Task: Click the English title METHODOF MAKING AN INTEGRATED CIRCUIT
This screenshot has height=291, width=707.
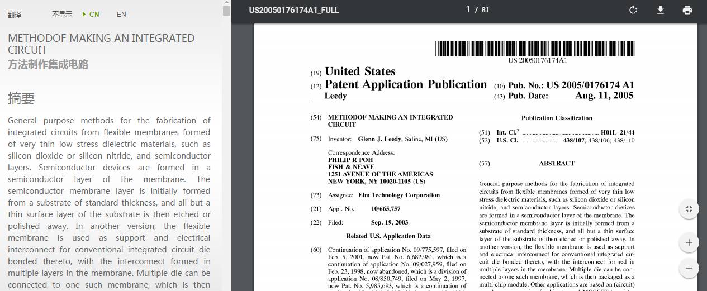Action: 101,44
